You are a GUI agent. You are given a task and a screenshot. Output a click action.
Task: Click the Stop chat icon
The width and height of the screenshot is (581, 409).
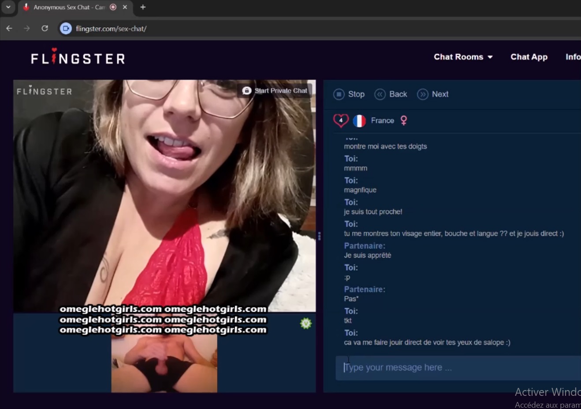tap(339, 94)
